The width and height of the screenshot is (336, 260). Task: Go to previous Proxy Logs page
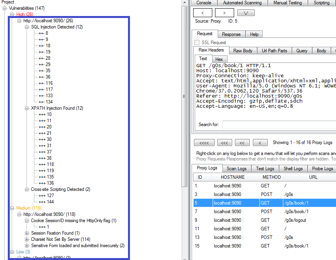point(260,142)
